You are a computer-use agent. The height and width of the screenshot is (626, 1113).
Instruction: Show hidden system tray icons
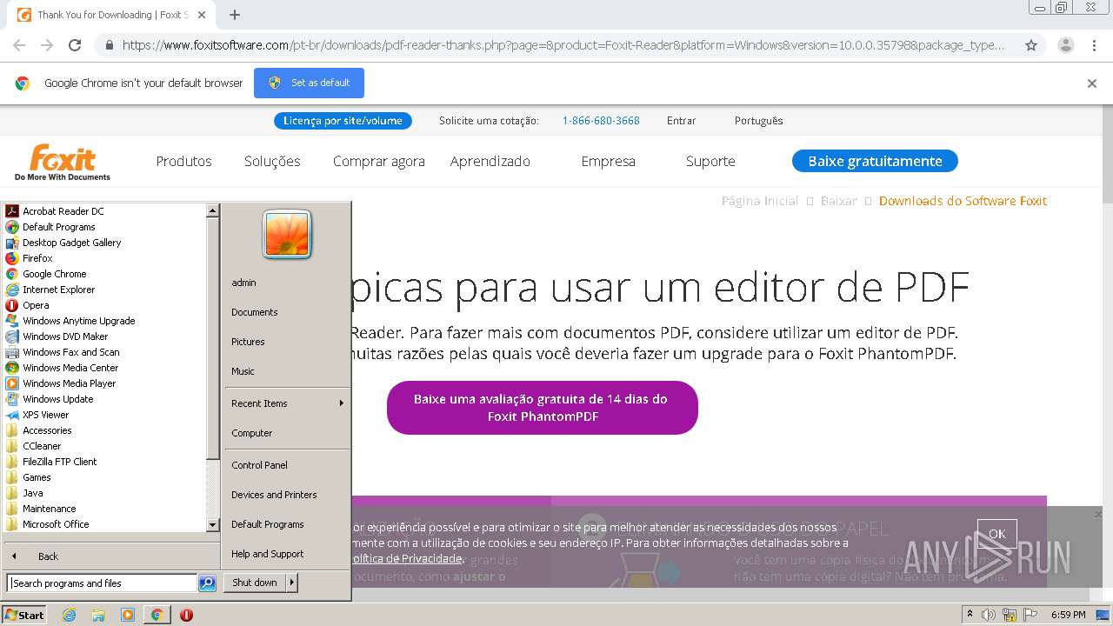970,615
